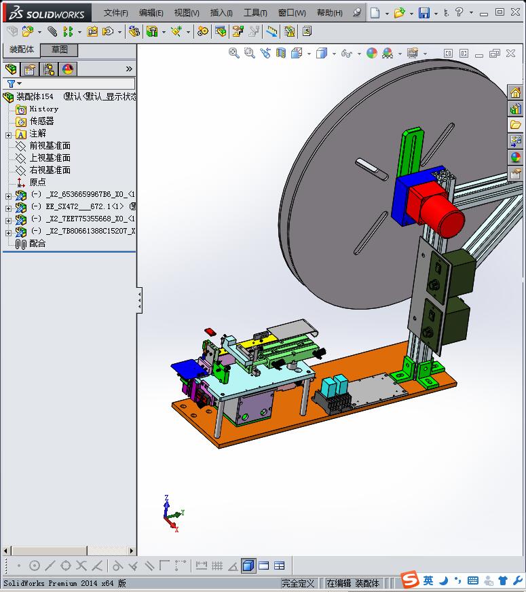Select the 前视基准面 plane

tap(50, 145)
